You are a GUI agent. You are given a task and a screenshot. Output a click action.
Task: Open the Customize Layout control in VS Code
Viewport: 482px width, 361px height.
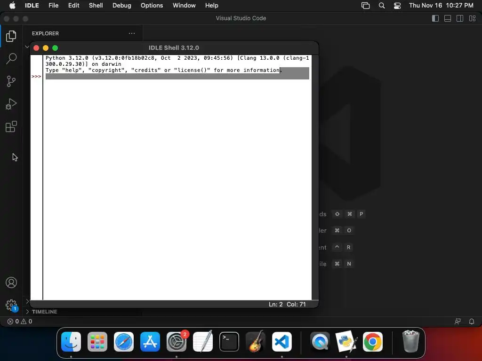pyautogui.click(x=472, y=18)
